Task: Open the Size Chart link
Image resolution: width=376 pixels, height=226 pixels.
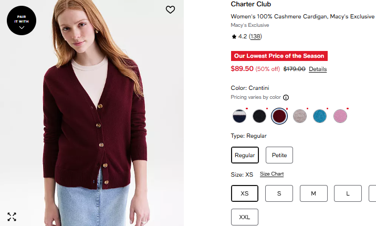Action: 271,174
